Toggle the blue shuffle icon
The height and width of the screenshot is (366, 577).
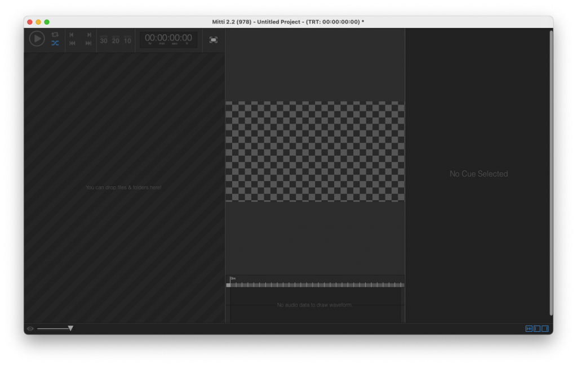tap(55, 43)
